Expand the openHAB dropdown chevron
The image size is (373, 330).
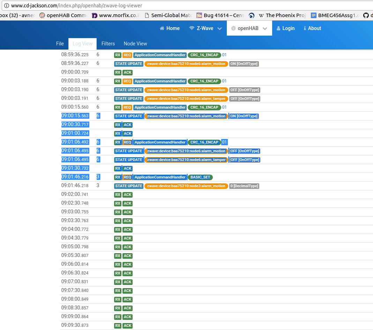coord(265,29)
